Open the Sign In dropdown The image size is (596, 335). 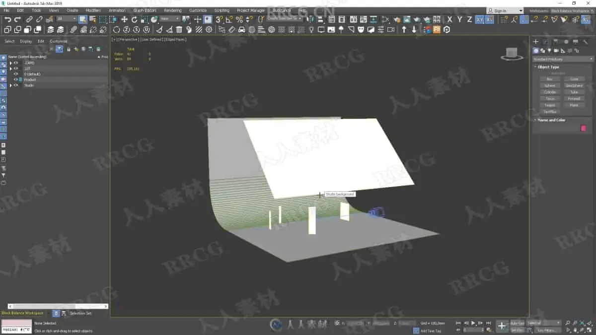click(505, 10)
